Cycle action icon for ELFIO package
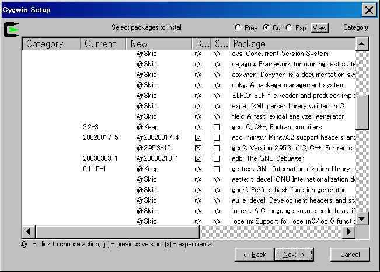This screenshot has height=272, width=380. click(x=140, y=96)
